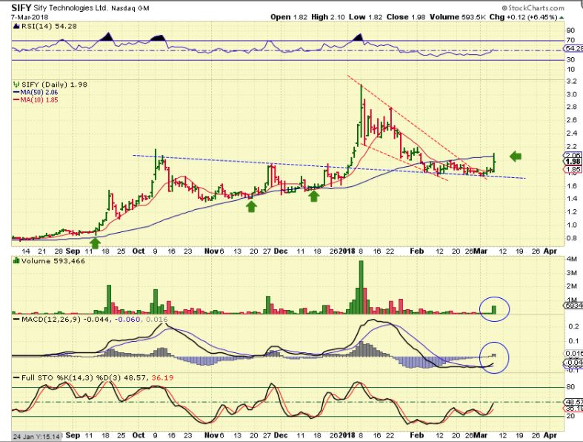Screen dimensions: 583x442
Task: Click the 1.85 MA tag on price axis
Action: (573, 169)
